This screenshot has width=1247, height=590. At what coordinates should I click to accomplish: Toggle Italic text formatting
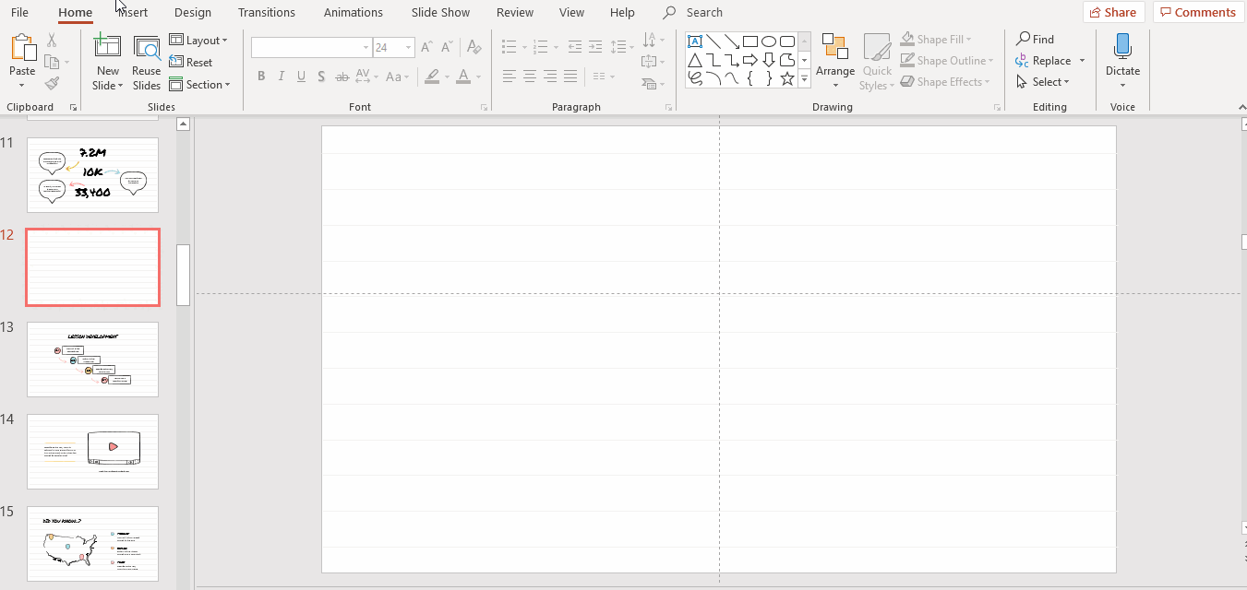click(282, 77)
